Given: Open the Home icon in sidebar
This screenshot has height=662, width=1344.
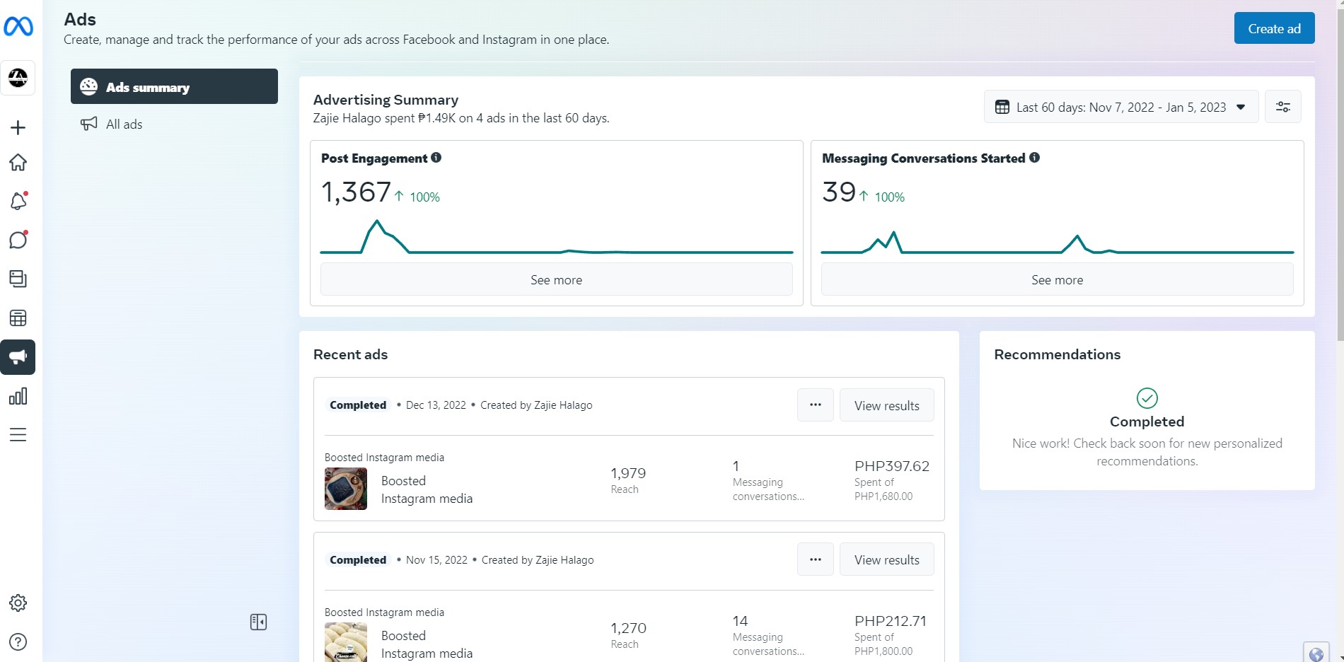Looking at the screenshot, I should (x=18, y=163).
